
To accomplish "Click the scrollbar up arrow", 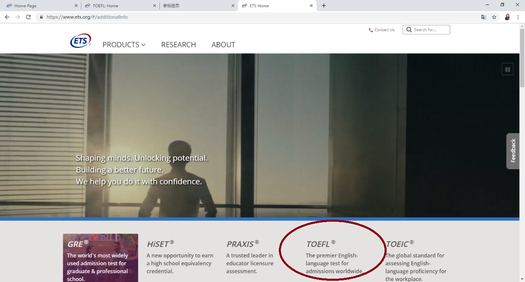I will pyautogui.click(x=522, y=26).
